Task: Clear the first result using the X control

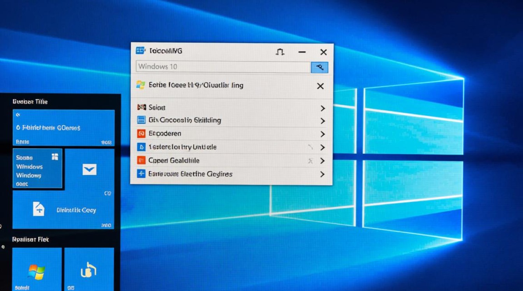Action: pos(320,86)
